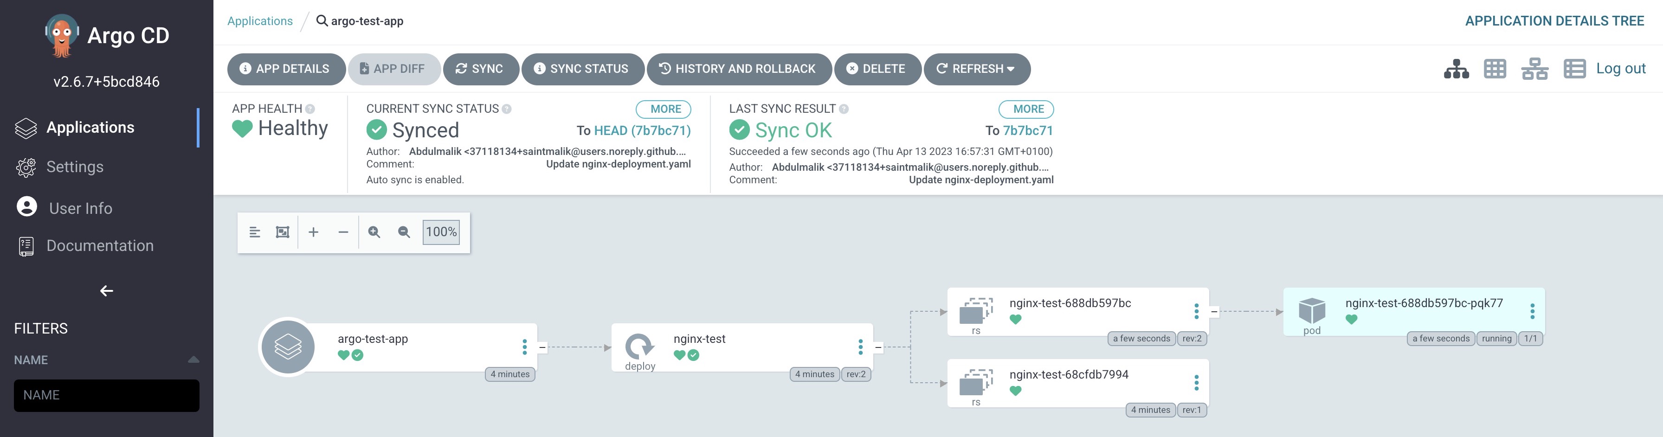The image size is (1663, 437).
Task: Open Settings in the sidebar
Action: tap(75, 167)
